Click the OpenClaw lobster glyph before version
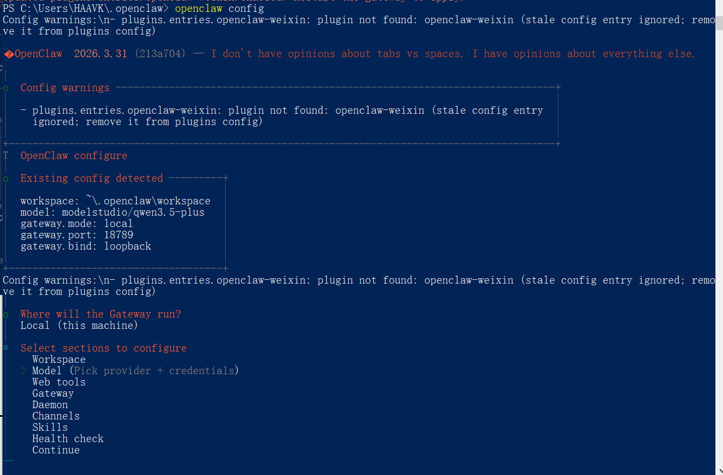Viewport: 723px width, 475px height. click(9, 54)
